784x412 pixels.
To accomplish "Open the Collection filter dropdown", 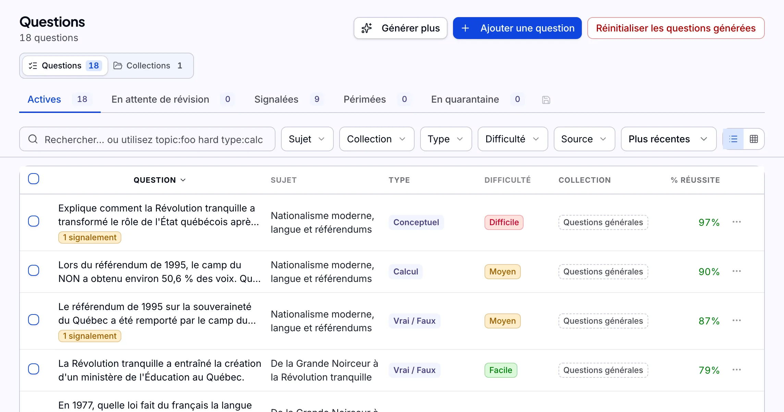I will tap(377, 139).
